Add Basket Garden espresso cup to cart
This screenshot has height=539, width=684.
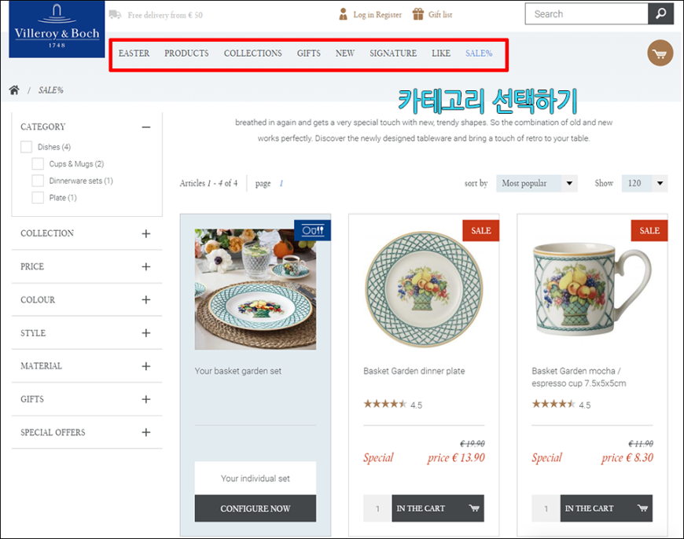click(x=606, y=508)
